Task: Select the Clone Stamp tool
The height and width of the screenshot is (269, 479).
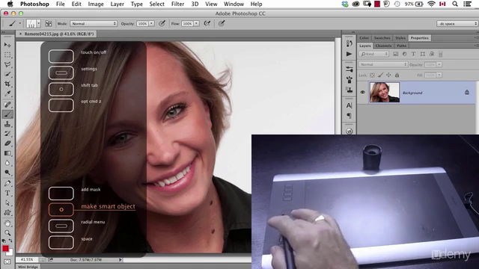Action: (x=7, y=124)
